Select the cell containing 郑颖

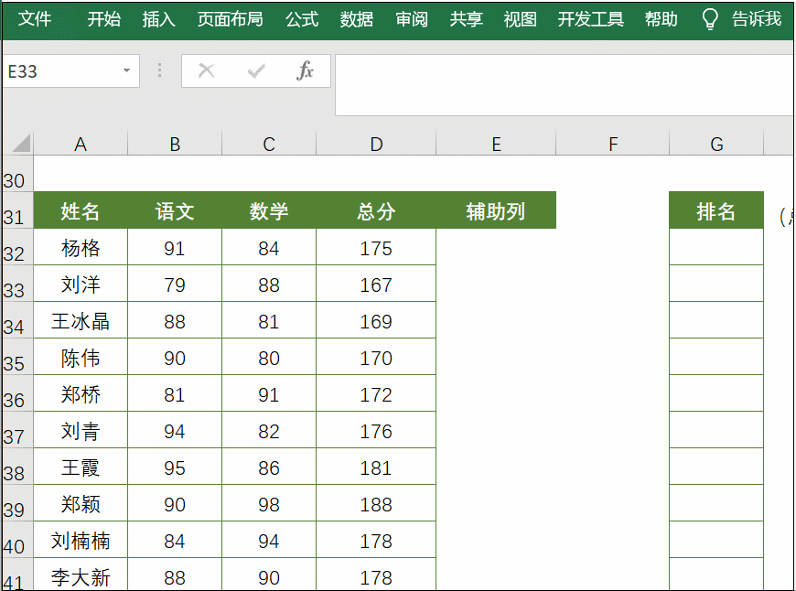[81, 502]
